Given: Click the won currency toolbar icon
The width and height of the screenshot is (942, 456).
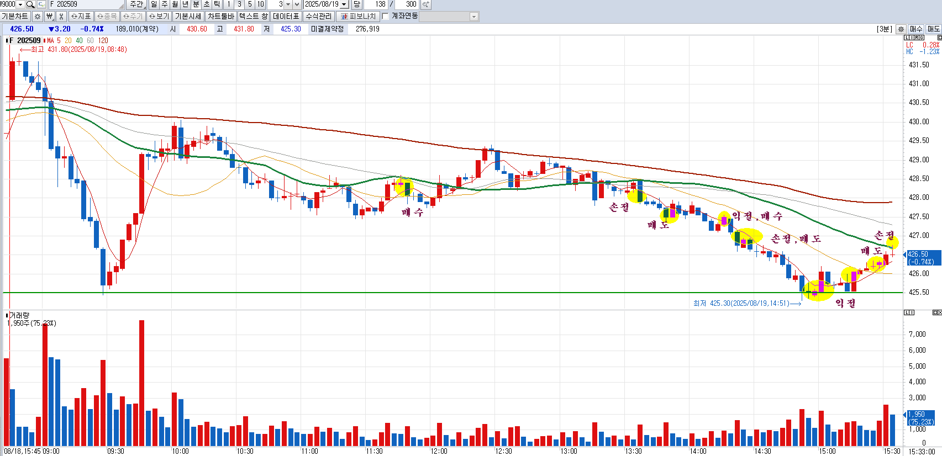Looking at the screenshot, I should point(50,17).
